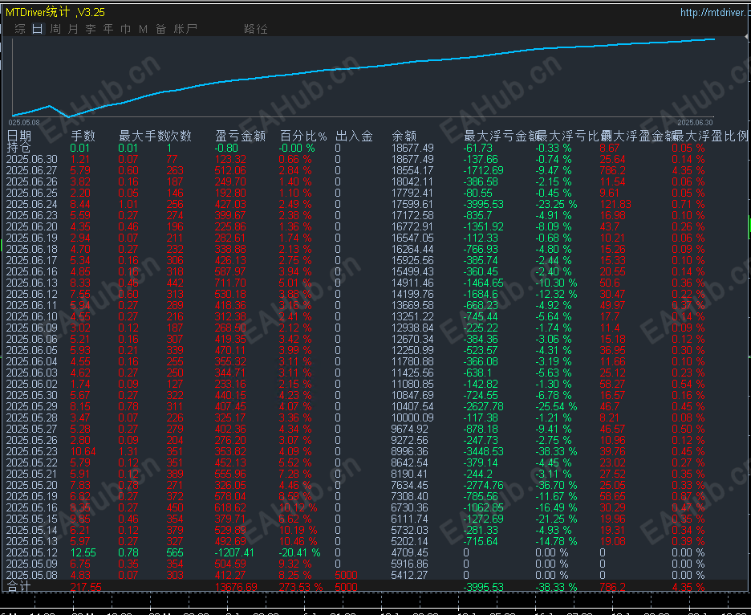This screenshot has width=751, height=615.
Task: Click the 2025.06.30 chart end date label
Action: [696, 123]
